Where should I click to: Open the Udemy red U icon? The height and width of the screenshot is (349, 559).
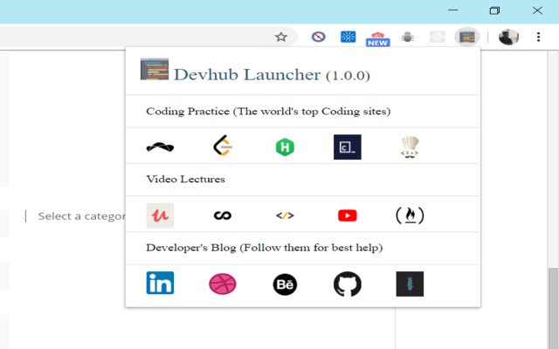(160, 216)
